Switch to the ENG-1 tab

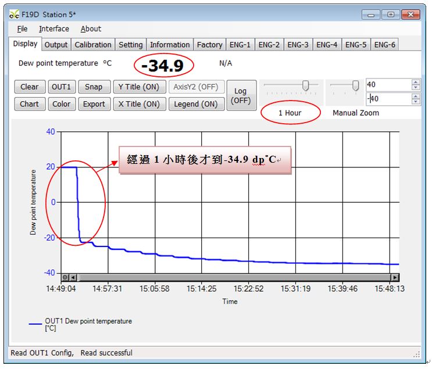click(x=240, y=45)
